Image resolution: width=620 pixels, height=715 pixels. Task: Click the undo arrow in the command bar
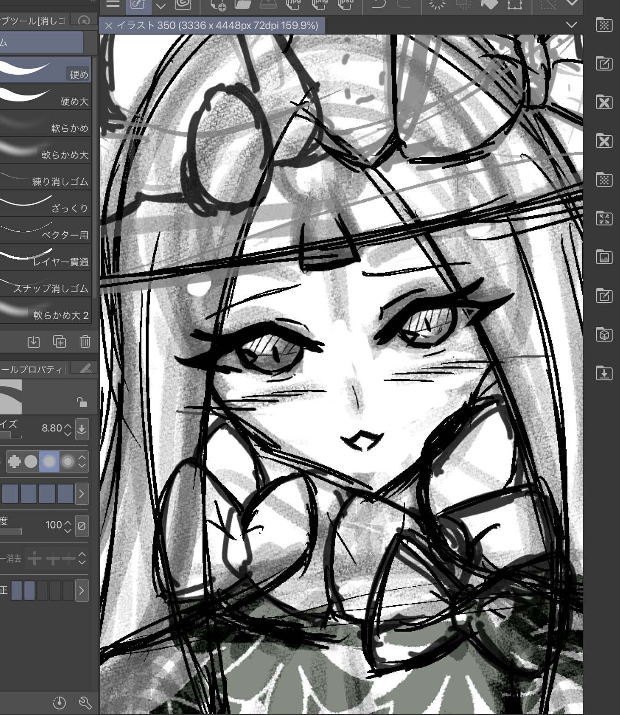pos(378,5)
